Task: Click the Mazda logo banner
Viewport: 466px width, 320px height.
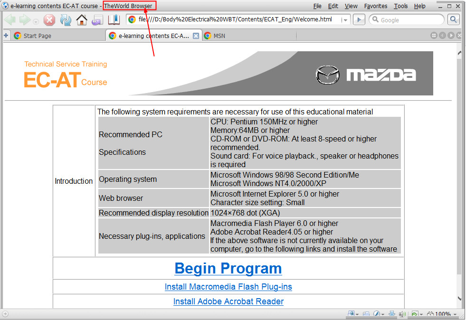Action: 366,75
